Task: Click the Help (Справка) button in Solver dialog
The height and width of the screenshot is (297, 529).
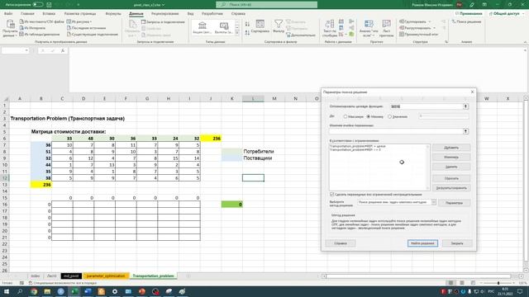Action: click(341, 243)
